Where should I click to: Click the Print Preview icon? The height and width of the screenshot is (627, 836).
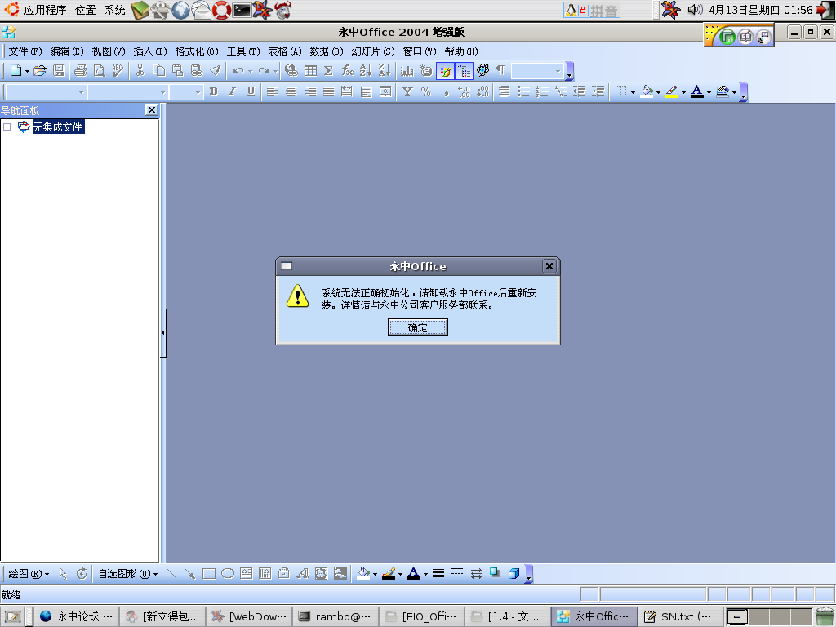[x=99, y=70]
